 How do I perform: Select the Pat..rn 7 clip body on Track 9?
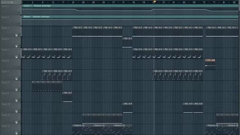tap(67, 98)
